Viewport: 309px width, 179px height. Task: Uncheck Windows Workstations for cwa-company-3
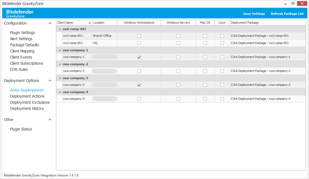tap(139, 85)
